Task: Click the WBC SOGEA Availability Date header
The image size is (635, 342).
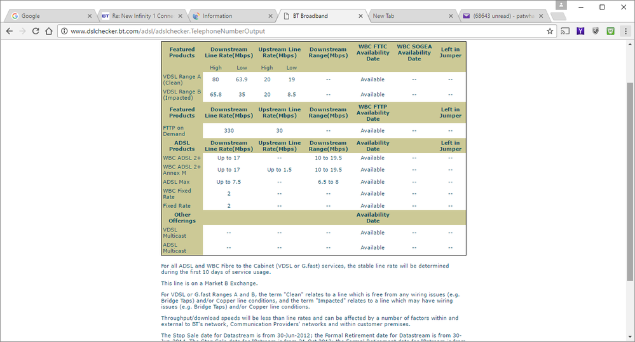Action: pos(414,53)
